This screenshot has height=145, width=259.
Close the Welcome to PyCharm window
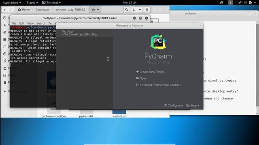[x=200, y=26]
